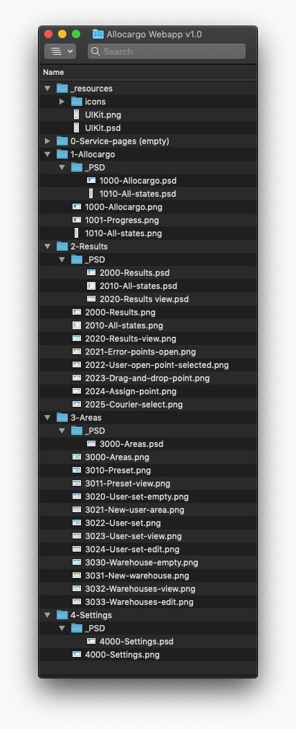Select 3021-New-user-area.png in the list
Viewport: 296px width, 729px height.
(135, 509)
